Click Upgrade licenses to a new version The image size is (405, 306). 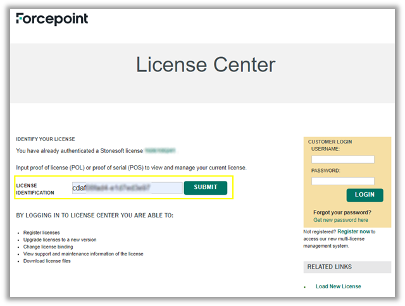59,240
